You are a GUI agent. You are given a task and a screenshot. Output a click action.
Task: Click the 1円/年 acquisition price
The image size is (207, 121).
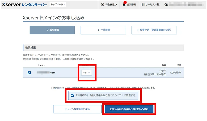(x=163, y=71)
